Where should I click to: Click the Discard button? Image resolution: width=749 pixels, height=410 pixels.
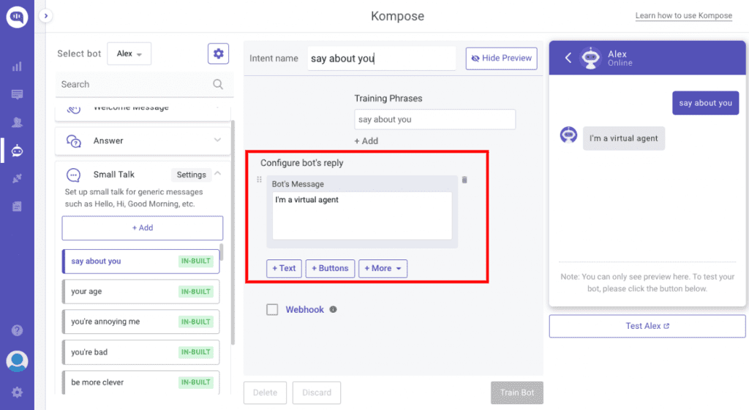click(317, 392)
